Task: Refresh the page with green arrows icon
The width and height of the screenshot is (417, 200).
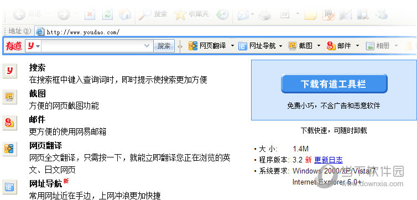Action: point(108,14)
